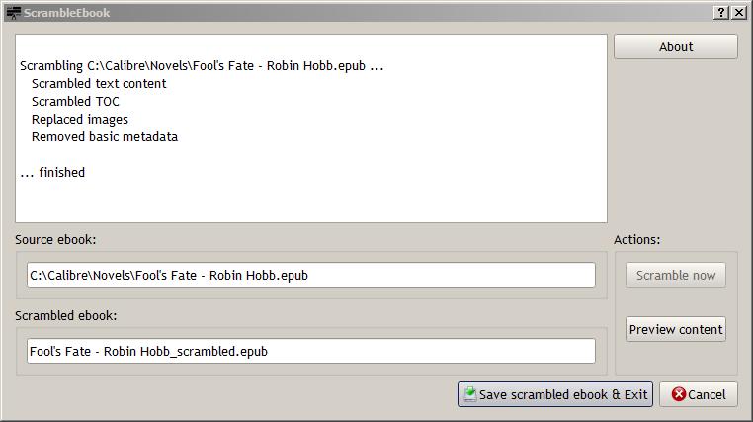The width and height of the screenshot is (753, 422).
Task: Click the "Scrambled text content" log line
Action: [99, 84]
